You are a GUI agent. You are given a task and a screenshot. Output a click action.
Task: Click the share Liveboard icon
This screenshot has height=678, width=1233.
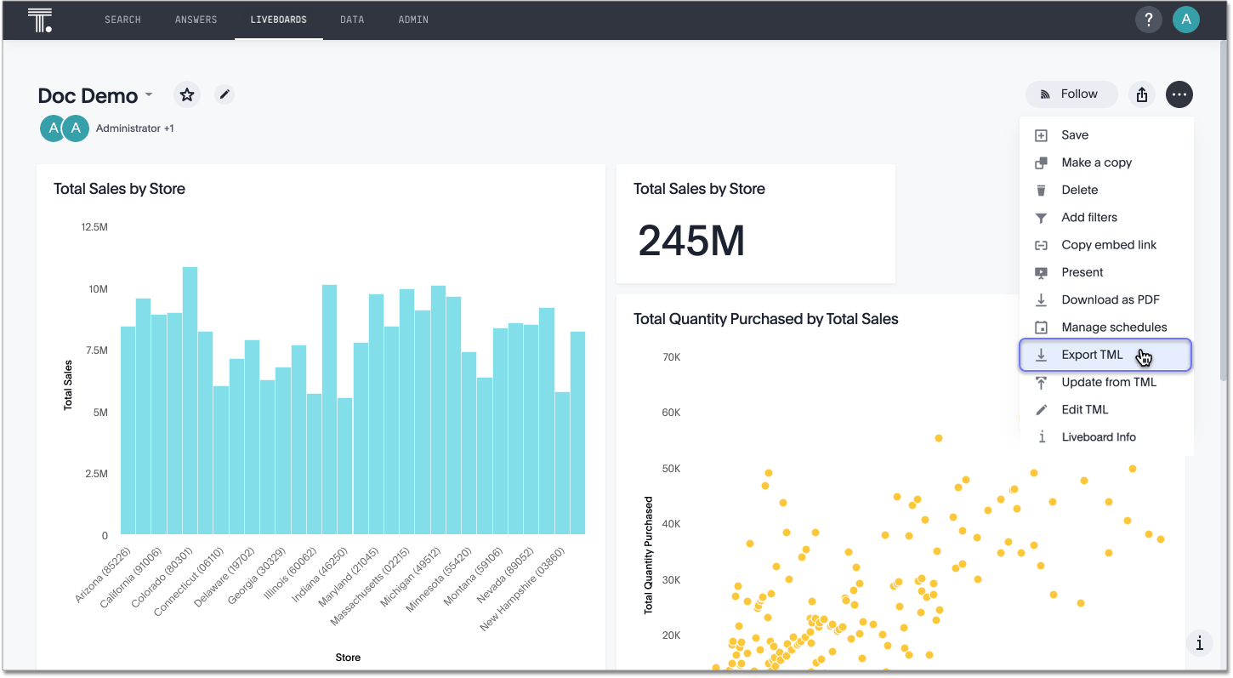coord(1142,94)
